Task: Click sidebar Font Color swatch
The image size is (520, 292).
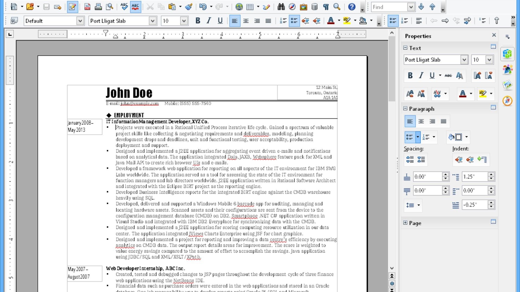Action: click(463, 94)
